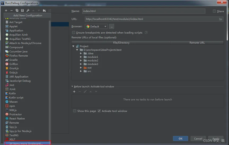Image resolution: width=229 pixels, height=145 pixels.
Task: Expand the module3 folder node
Action: 81,64
